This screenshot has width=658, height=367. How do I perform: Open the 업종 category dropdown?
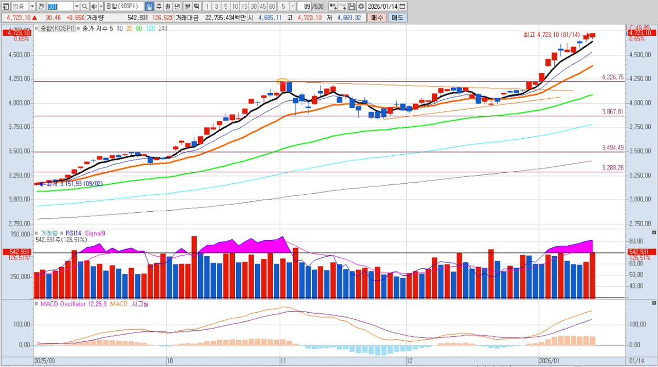click(32, 6)
